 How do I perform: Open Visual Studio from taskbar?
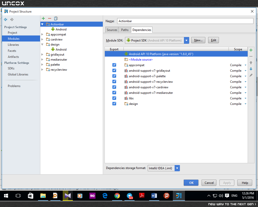click(x=68, y=196)
